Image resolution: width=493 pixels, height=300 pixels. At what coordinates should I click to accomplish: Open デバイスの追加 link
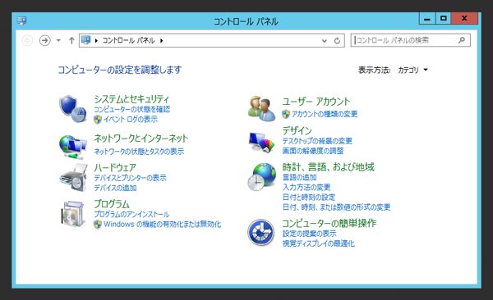coord(115,188)
